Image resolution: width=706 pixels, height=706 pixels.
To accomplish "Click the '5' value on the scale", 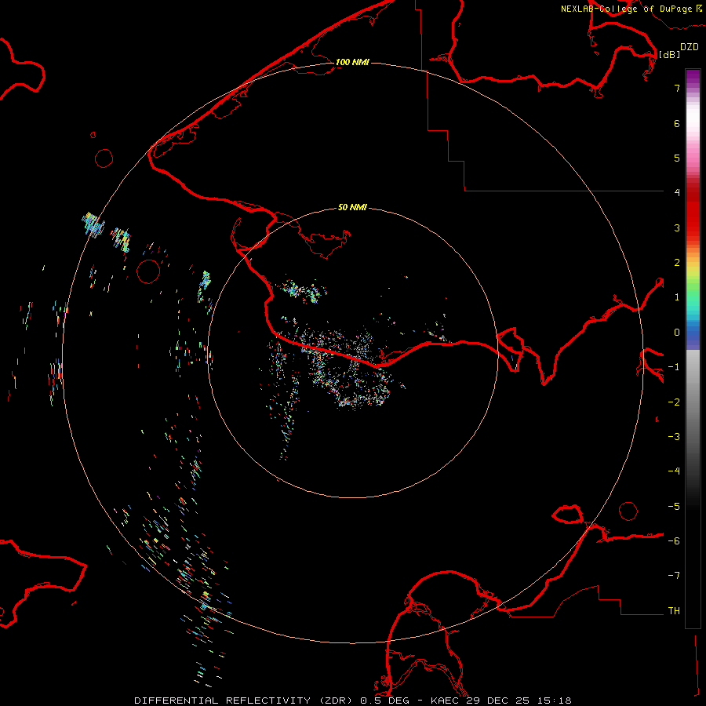I will coord(677,158).
